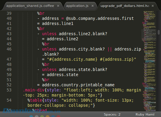The width and height of the screenshot is (161, 117).
Task: Click the address.state expression on line 50
Action: point(63,75)
